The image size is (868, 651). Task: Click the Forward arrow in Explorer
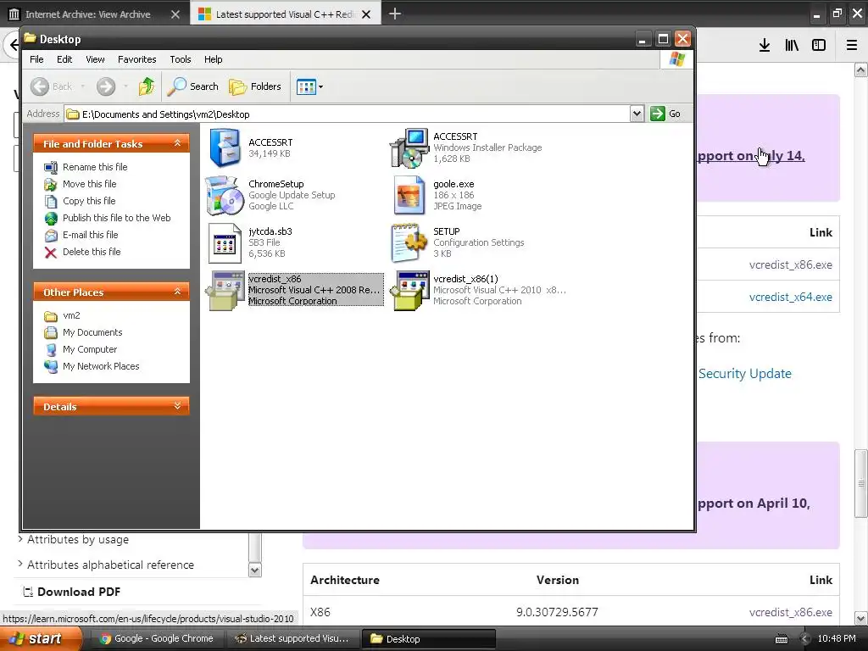tap(106, 86)
